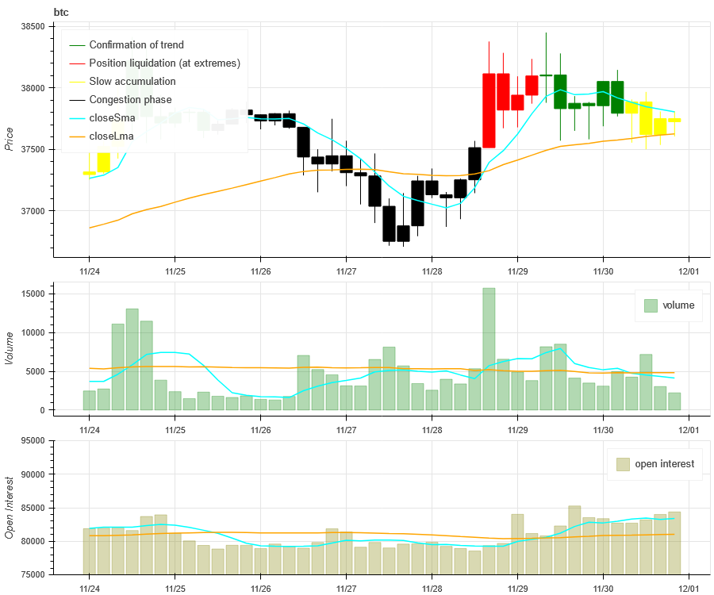Click the closeSma legend label
This screenshot has width=714, height=595.
[x=112, y=118]
